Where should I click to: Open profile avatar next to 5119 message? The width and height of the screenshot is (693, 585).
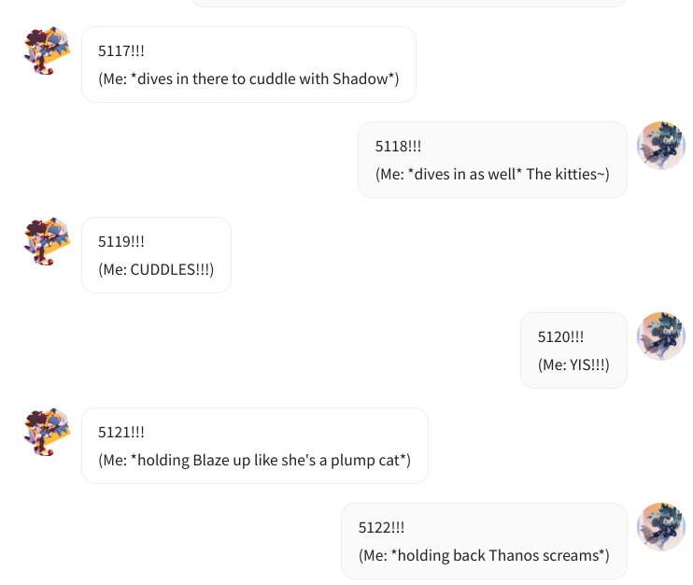click(47, 241)
